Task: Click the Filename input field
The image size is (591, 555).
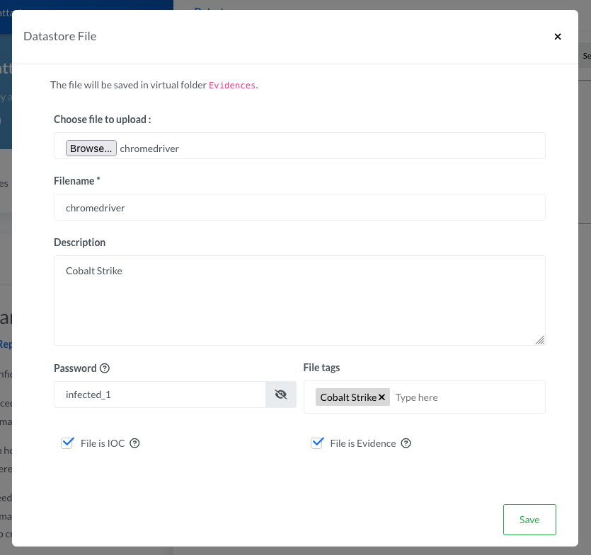Action: click(x=299, y=208)
